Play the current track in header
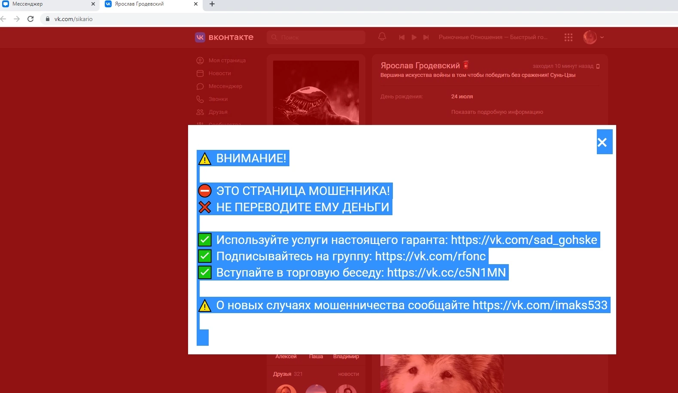 [414, 37]
